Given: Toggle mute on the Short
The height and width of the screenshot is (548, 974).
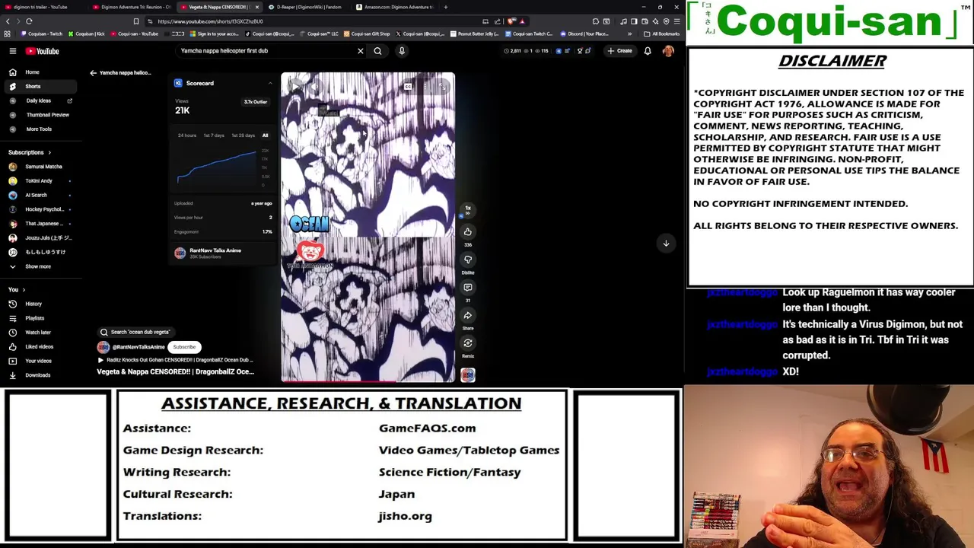Looking at the screenshot, I should coord(316,87).
